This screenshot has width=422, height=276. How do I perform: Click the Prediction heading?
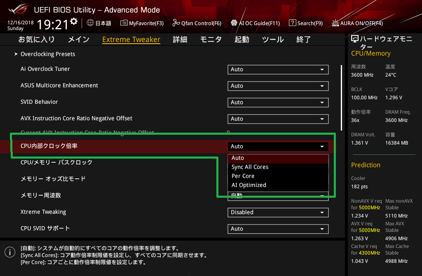(x=366, y=165)
